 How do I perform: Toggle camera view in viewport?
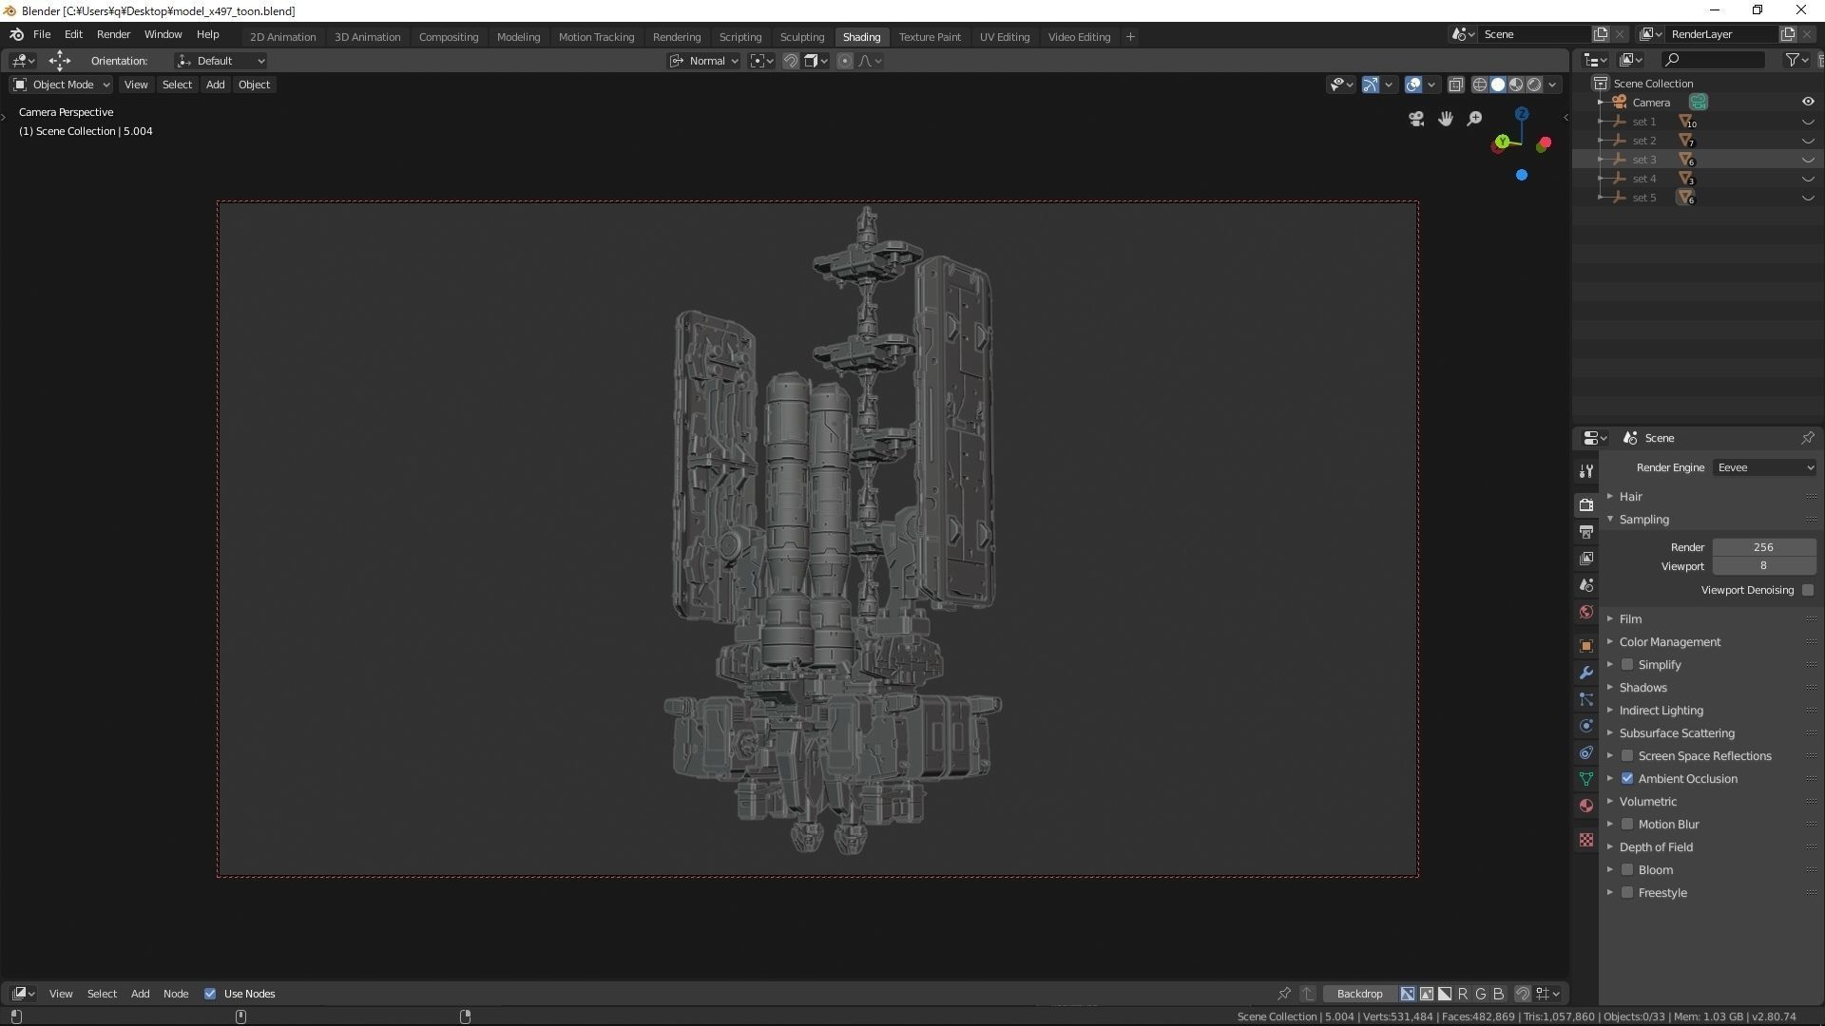[x=1416, y=119]
